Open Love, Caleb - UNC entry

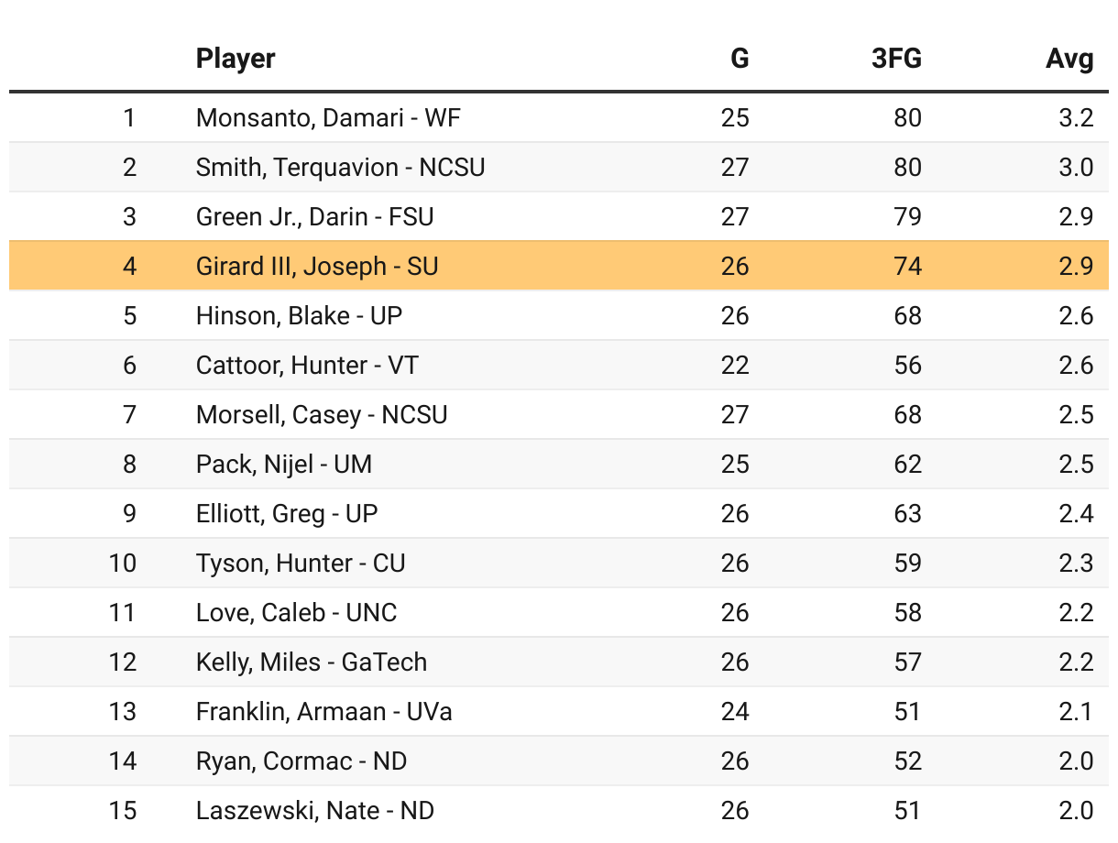click(296, 613)
